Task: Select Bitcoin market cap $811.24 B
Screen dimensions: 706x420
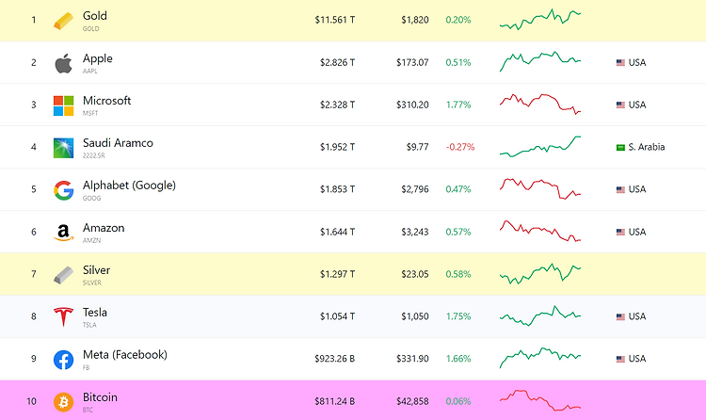Action: pos(334,401)
